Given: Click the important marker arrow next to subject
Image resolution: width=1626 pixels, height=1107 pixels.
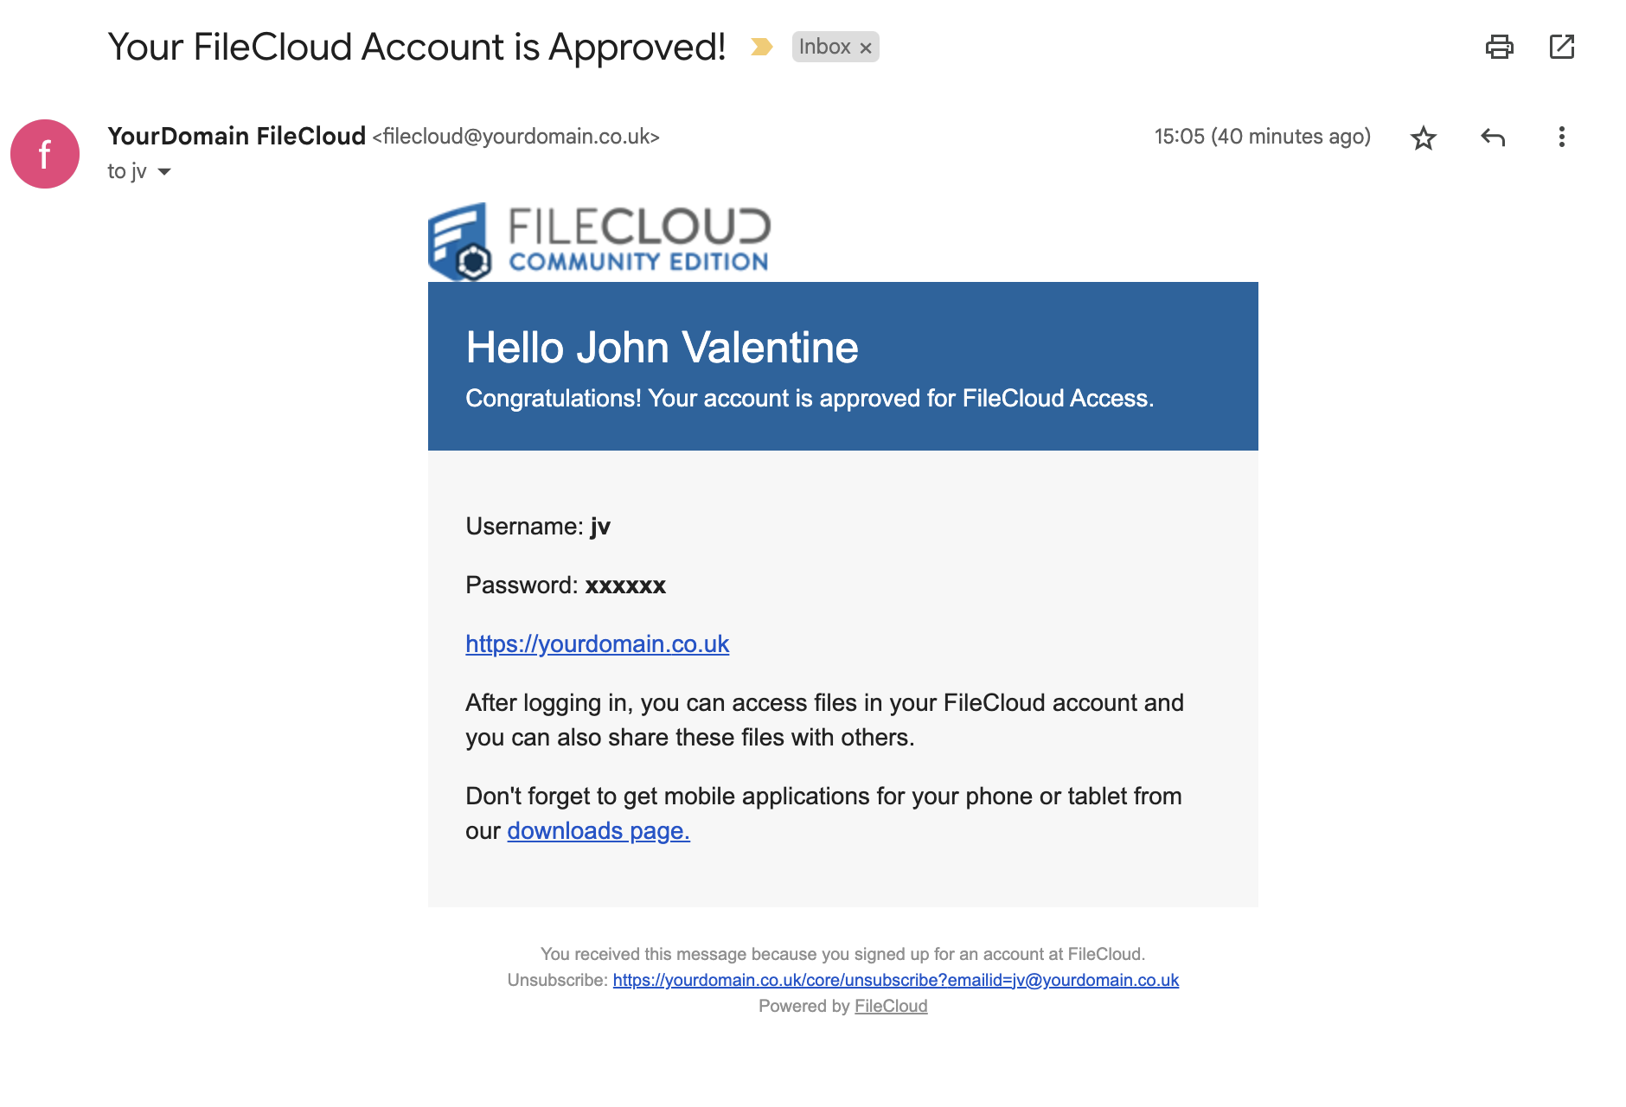Looking at the screenshot, I should 761,47.
